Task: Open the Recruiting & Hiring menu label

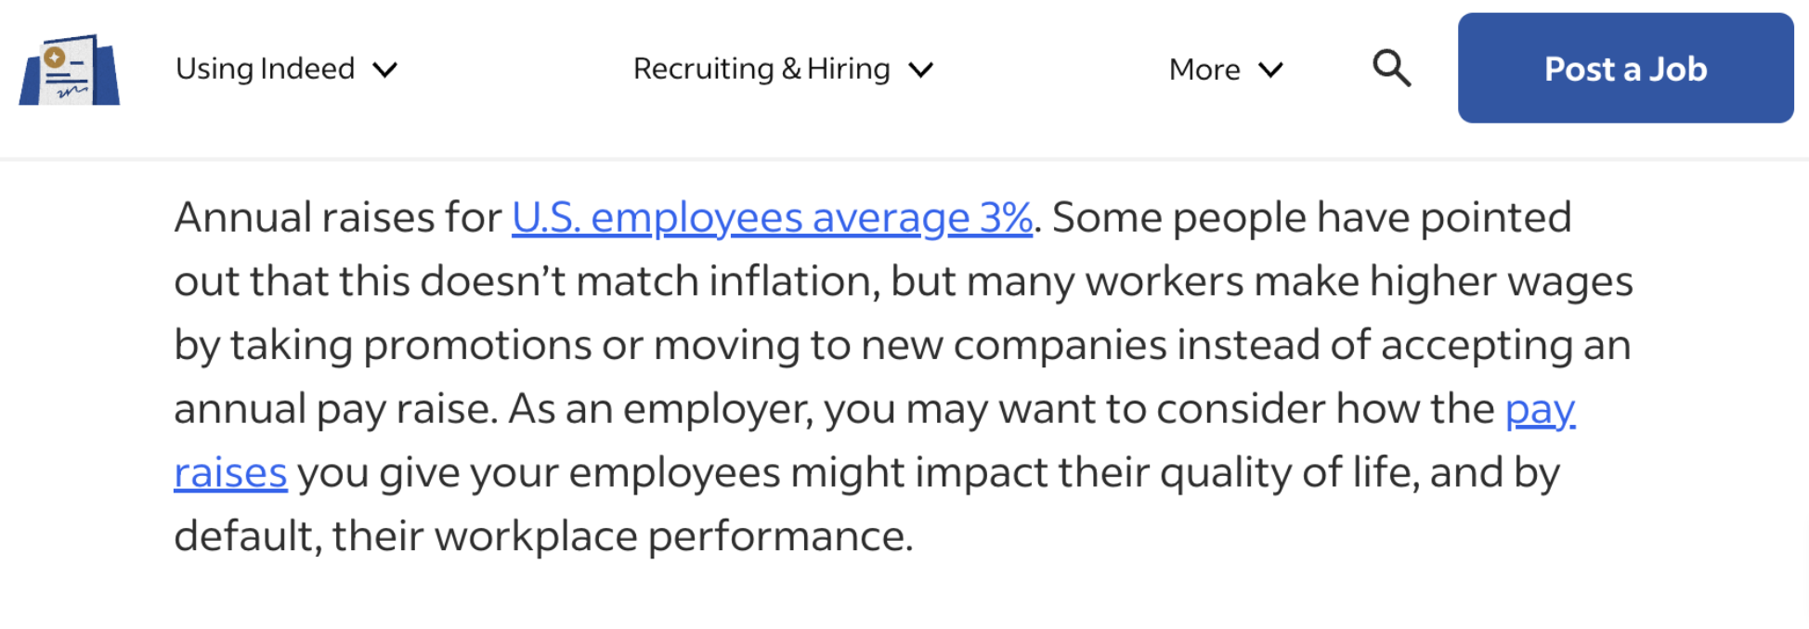Action: 761,69
